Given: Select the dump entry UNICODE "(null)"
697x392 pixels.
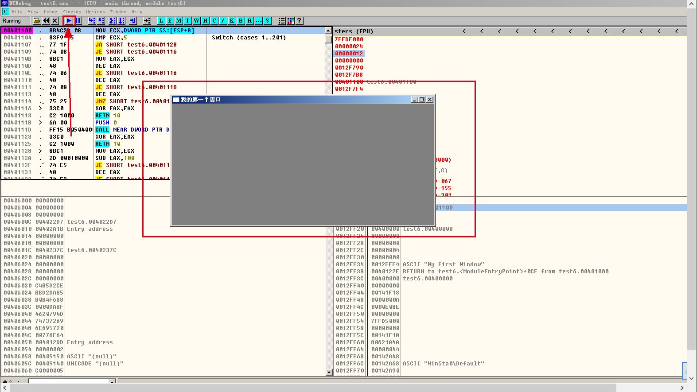Looking at the screenshot, I should [x=95, y=364].
